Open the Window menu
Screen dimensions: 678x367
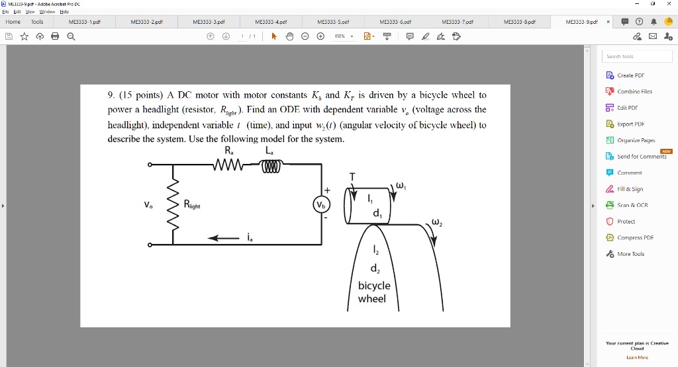tap(47, 12)
